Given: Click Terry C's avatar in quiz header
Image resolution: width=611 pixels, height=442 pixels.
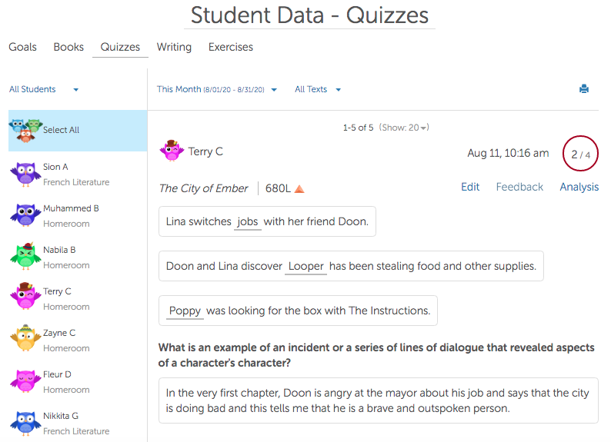Looking at the screenshot, I should [172, 151].
